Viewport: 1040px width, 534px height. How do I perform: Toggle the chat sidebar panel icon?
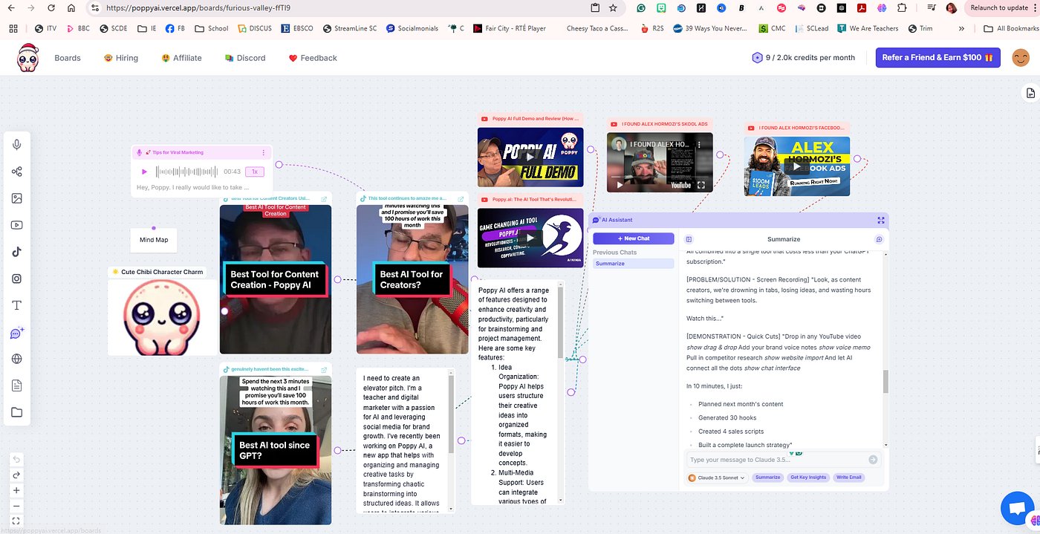(689, 239)
